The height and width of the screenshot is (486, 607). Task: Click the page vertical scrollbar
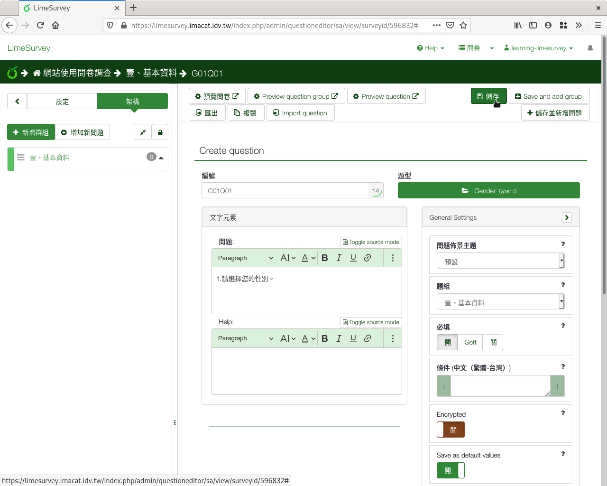click(604, 166)
